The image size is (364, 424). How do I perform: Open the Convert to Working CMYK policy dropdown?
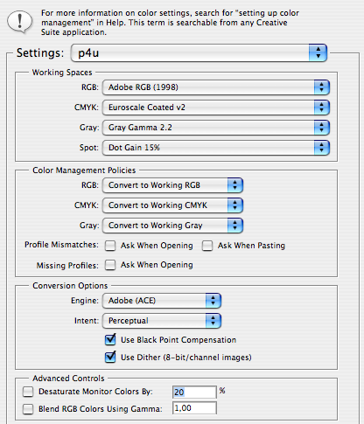172,205
